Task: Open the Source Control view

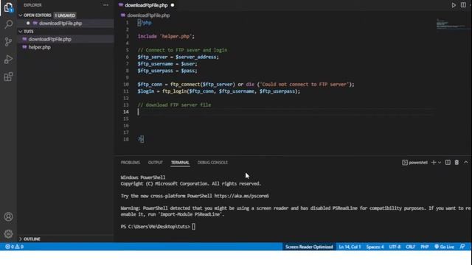Action: 8,42
